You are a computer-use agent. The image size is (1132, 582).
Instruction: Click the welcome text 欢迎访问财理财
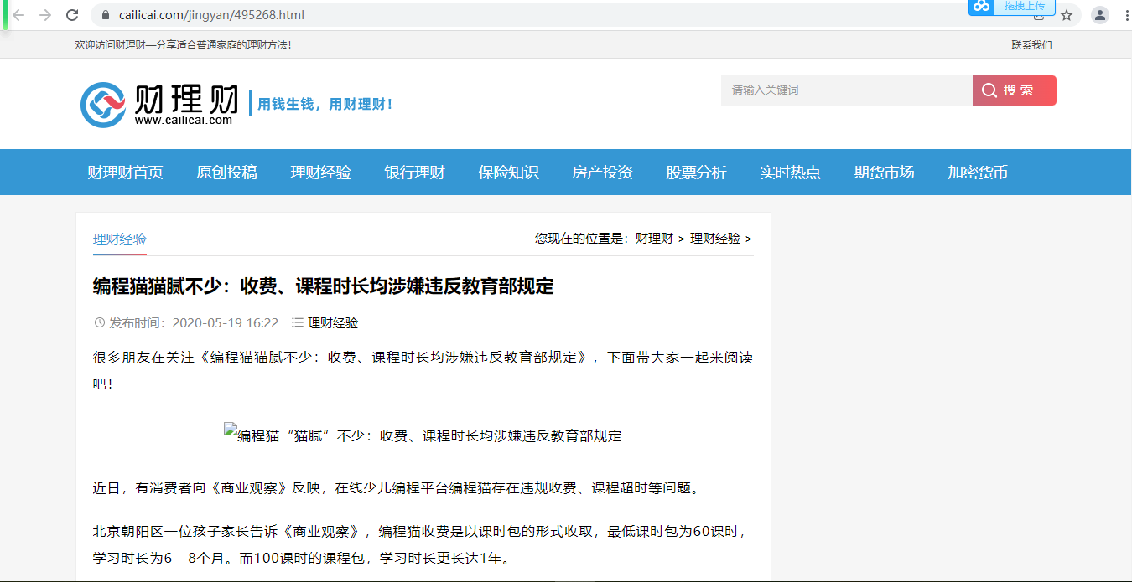(x=183, y=45)
